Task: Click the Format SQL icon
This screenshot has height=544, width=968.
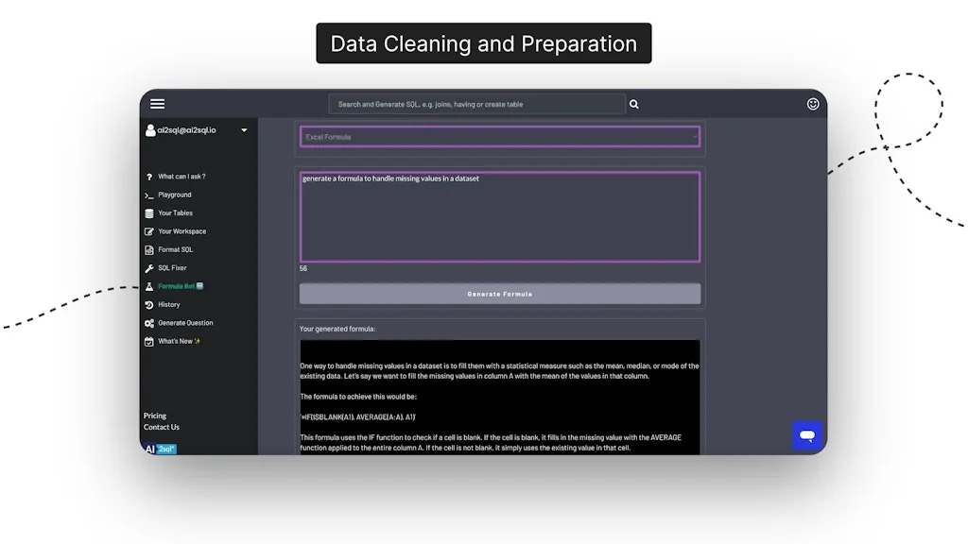Action: (151, 249)
